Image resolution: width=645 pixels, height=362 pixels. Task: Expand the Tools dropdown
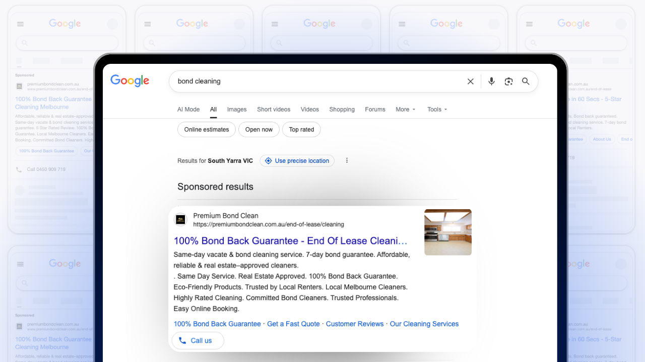pos(437,109)
